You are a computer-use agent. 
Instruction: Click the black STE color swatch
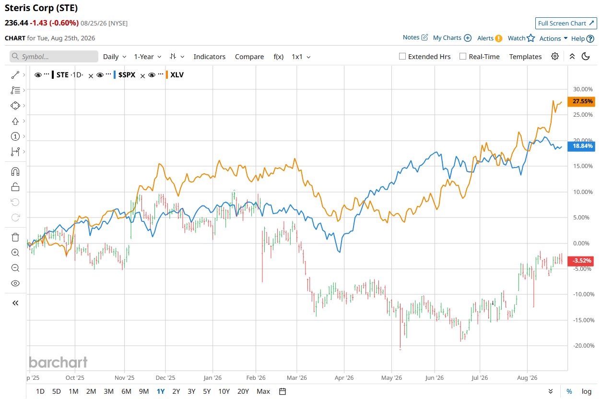tap(53, 75)
